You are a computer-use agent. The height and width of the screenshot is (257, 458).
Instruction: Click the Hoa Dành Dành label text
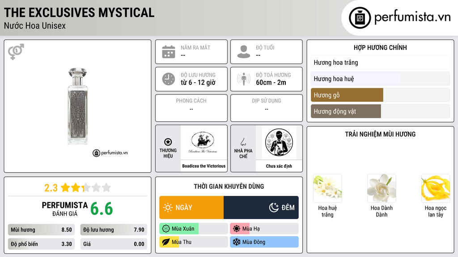point(382,211)
